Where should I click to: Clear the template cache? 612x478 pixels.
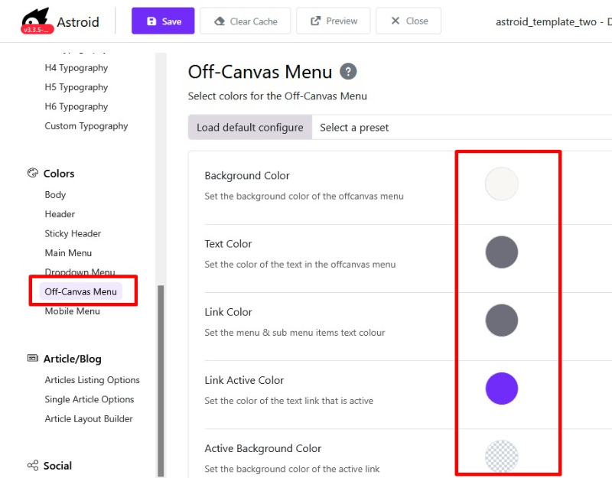pos(246,21)
